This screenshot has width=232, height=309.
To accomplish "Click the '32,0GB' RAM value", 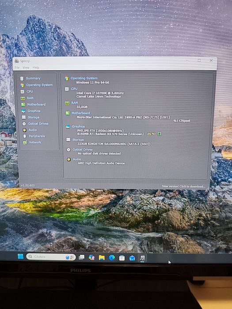I will point(82,107).
